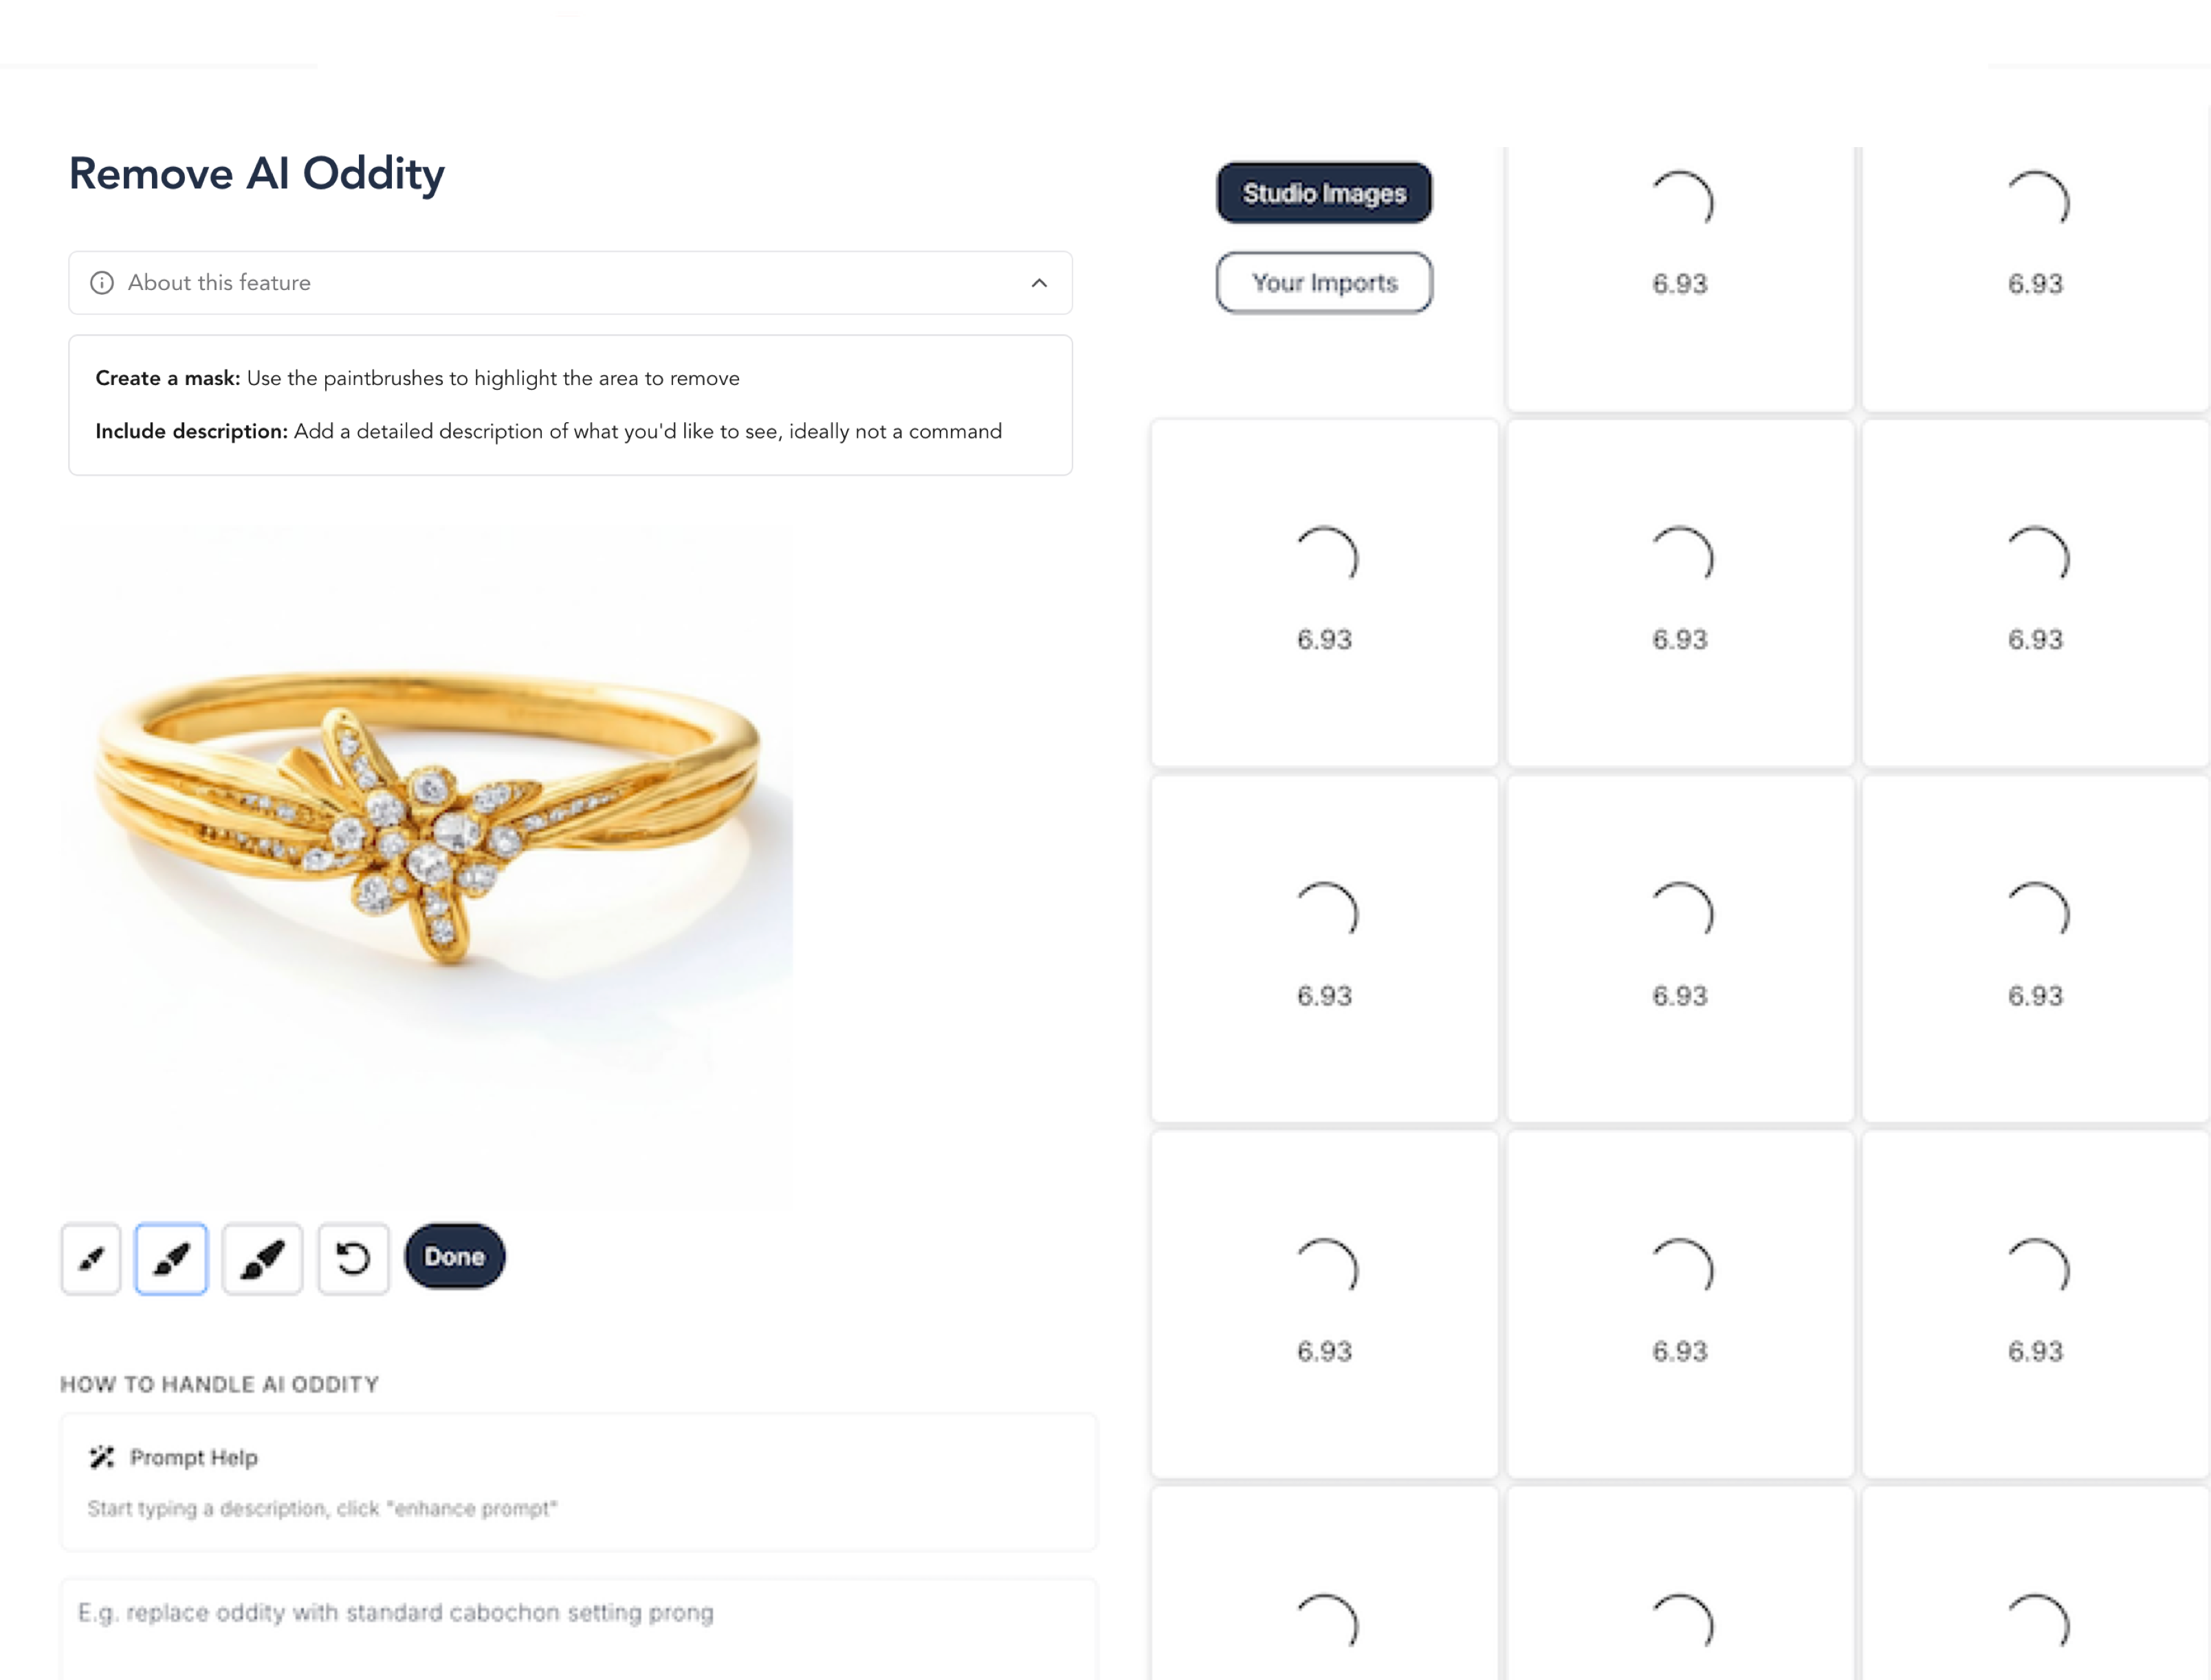Click the Include description instruction text
Viewport: 2211px width, 1680px height.
548,431
